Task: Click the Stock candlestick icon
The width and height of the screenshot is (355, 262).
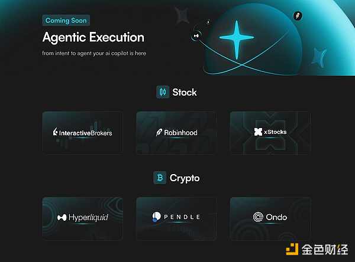Action: tap(163, 92)
